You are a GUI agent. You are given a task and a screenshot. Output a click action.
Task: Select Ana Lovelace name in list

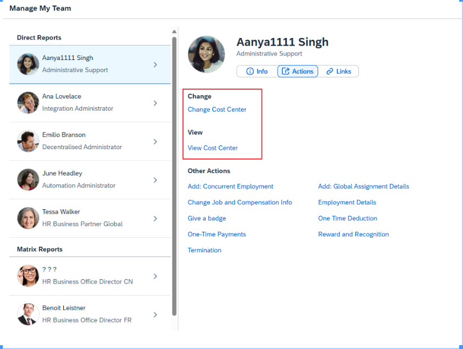coord(62,96)
